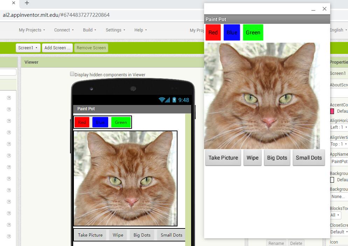Click the Wi-Fi icon in the Viewer phone status bar

(x=162, y=100)
